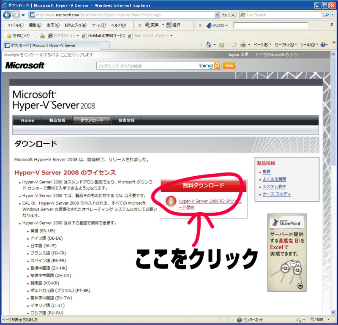
Task: Open the Print icon on the command bar
Action: click(244, 44)
